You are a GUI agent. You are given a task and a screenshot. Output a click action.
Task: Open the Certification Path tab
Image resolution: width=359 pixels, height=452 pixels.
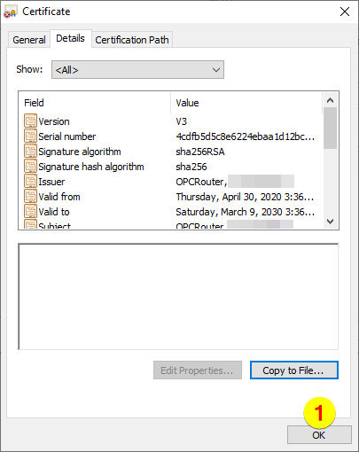132,40
